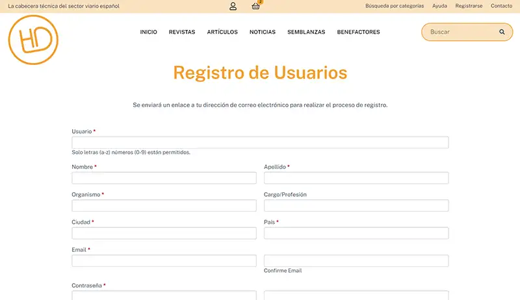Click into the Usuario text field
Image resolution: width=520 pixels, height=300 pixels.
(x=260, y=143)
